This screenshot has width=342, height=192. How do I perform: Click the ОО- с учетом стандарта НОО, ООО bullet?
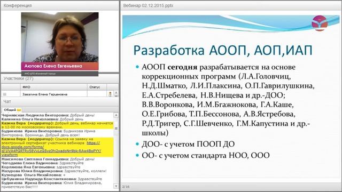205,155
